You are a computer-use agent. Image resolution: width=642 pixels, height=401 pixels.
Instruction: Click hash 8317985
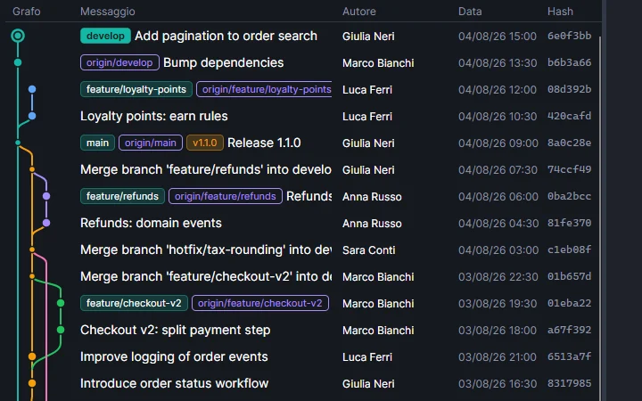point(569,383)
